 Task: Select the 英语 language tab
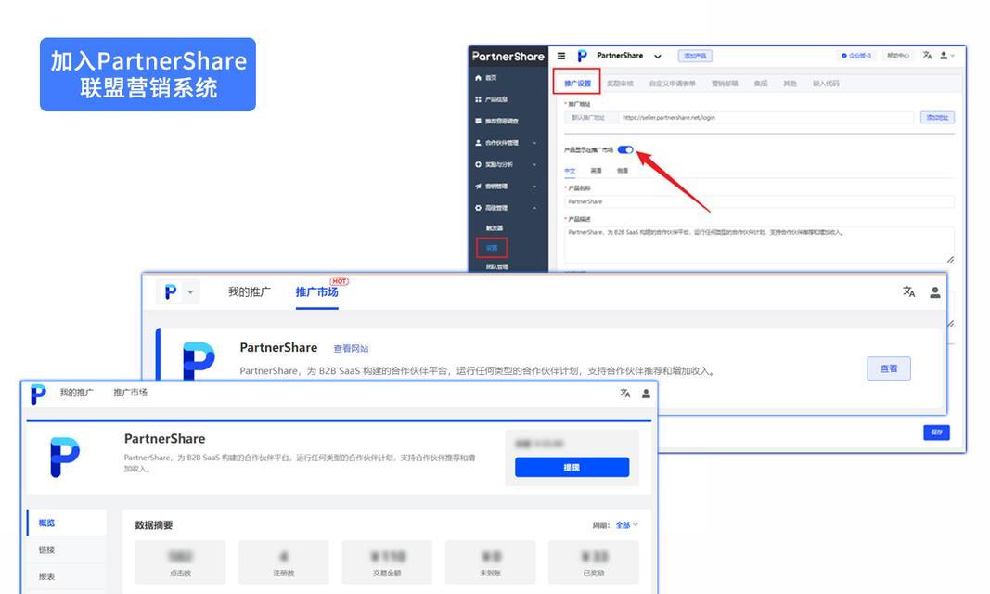click(596, 171)
